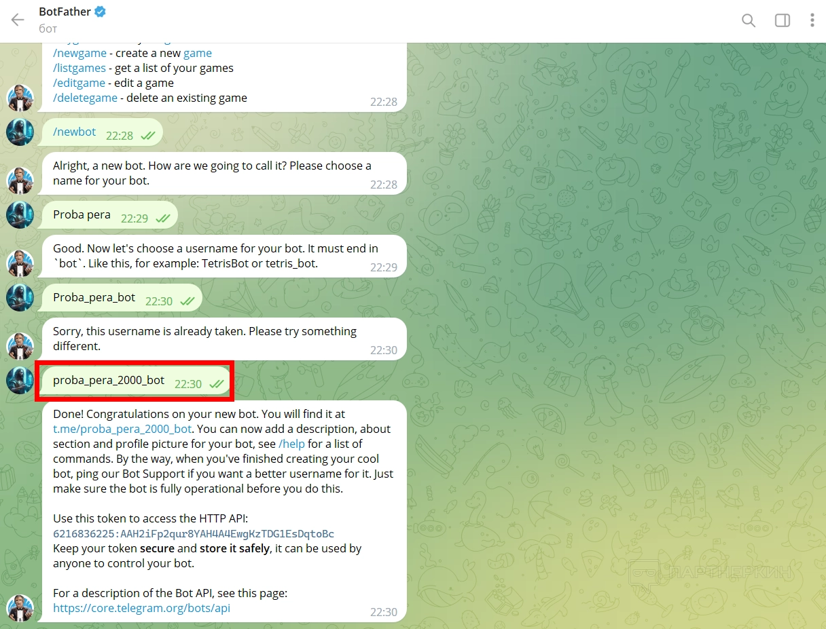Open the three-dot chat menu

tap(812, 20)
